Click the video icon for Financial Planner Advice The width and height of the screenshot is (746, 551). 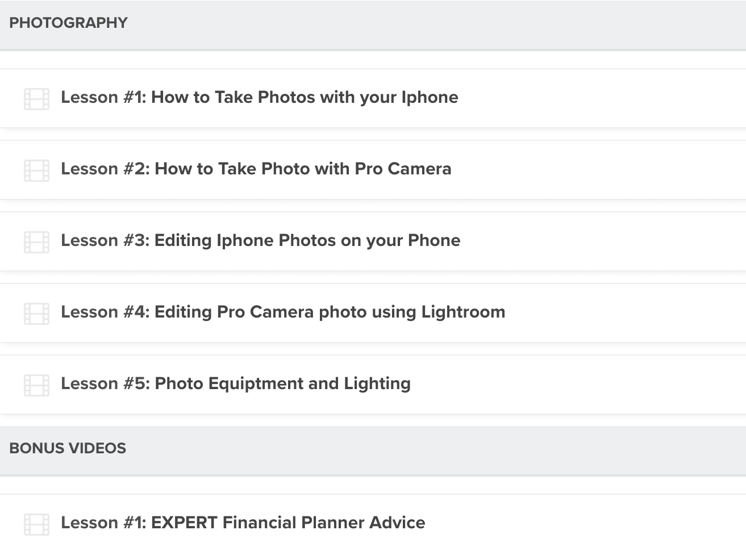coord(36,524)
